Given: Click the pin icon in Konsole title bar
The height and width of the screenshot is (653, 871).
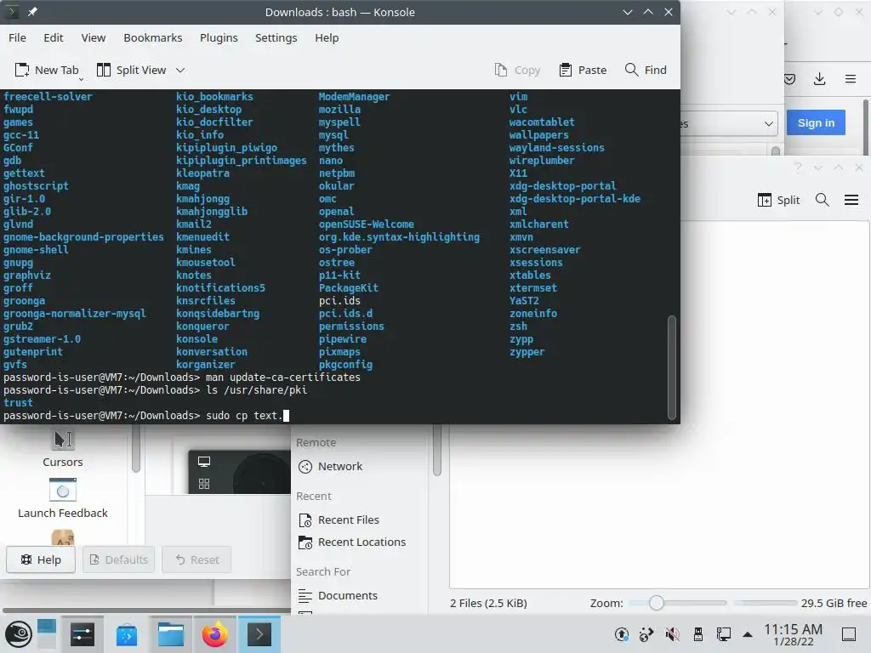Looking at the screenshot, I should tap(33, 12).
